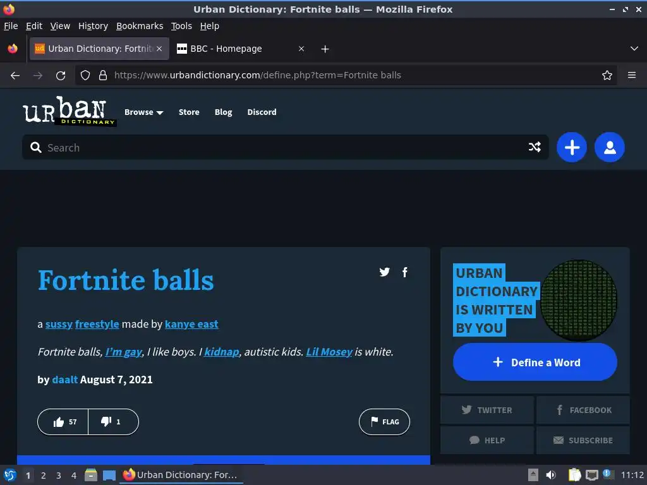This screenshot has width=647, height=485.
Task: Follow the kanye east link
Action: point(191,324)
